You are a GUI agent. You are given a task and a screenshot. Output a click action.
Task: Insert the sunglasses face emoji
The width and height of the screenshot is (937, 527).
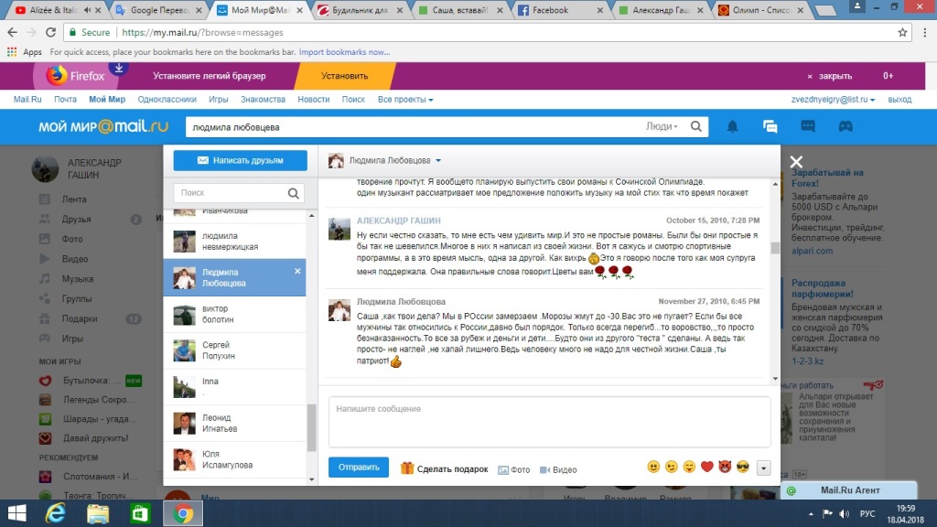[x=743, y=467]
